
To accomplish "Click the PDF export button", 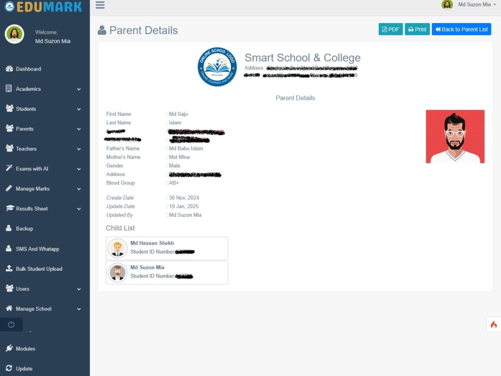I will [390, 29].
